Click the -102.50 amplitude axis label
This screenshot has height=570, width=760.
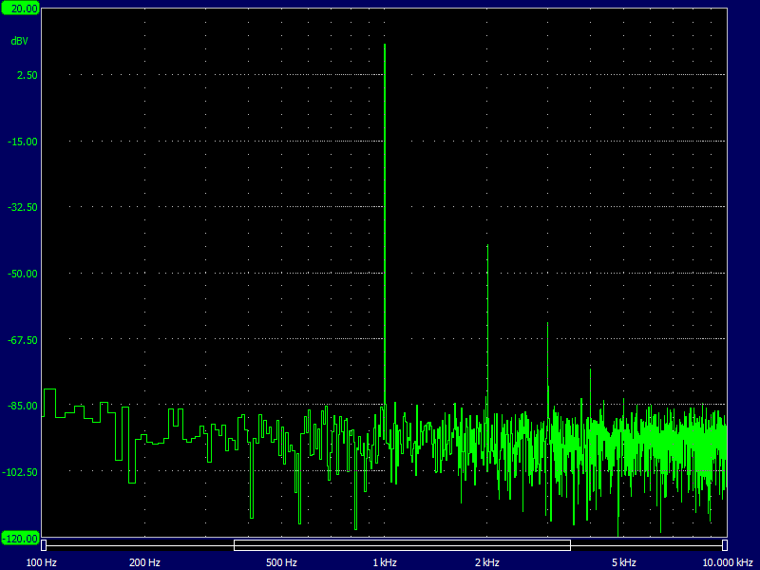(20, 472)
